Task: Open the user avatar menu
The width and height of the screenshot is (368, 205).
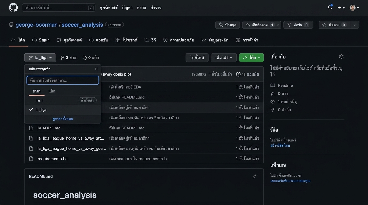Action: [354, 8]
